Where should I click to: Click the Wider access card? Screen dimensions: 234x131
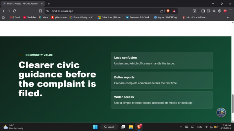(162, 100)
